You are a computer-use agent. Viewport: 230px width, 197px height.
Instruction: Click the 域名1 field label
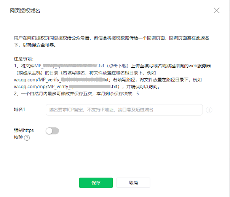[19, 110]
